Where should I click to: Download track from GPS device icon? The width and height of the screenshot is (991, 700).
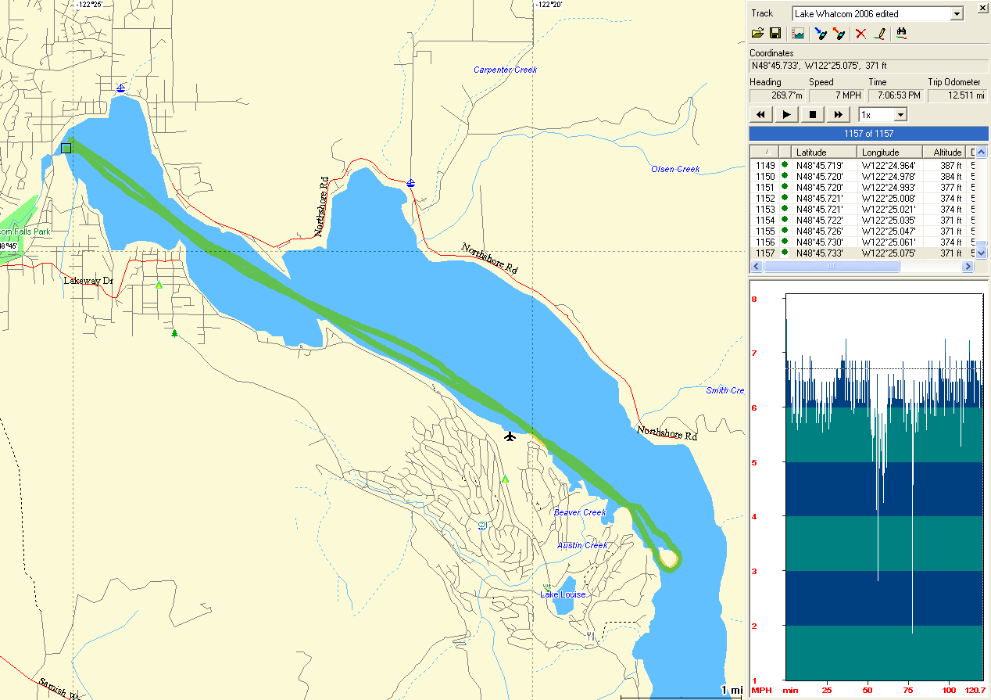(x=820, y=34)
